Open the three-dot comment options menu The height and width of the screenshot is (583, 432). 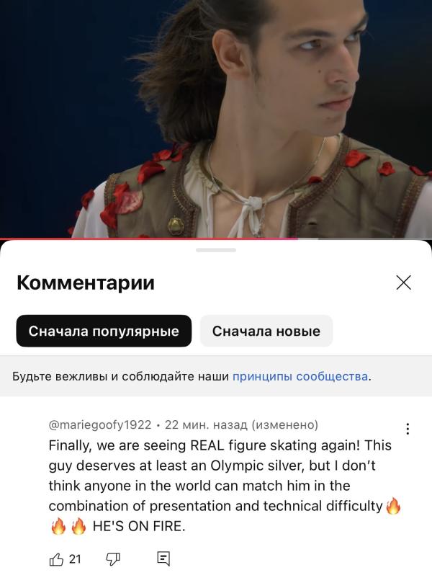(x=408, y=429)
